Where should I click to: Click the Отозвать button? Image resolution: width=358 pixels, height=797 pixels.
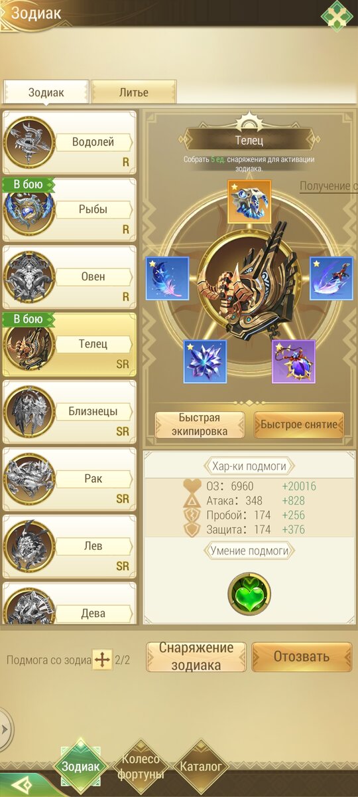click(302, 657)
